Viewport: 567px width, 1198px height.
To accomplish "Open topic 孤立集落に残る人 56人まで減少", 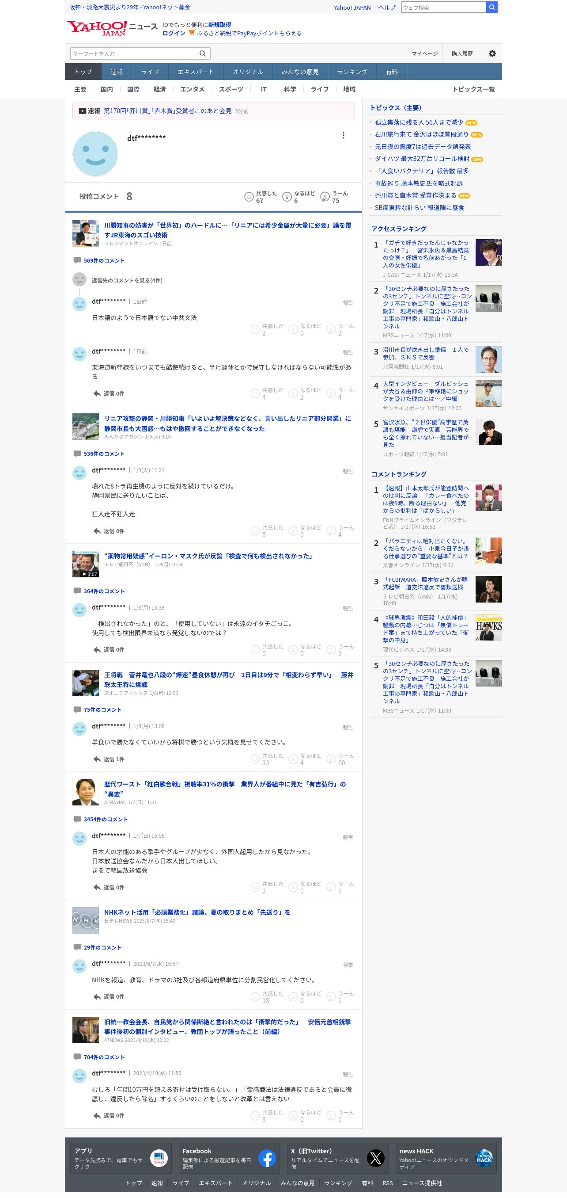I will point(419,122).
